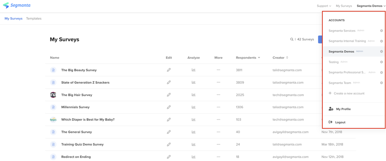Open settings gear for Segmanta Services account
This screenshot has height=161, width=386.
381,31
